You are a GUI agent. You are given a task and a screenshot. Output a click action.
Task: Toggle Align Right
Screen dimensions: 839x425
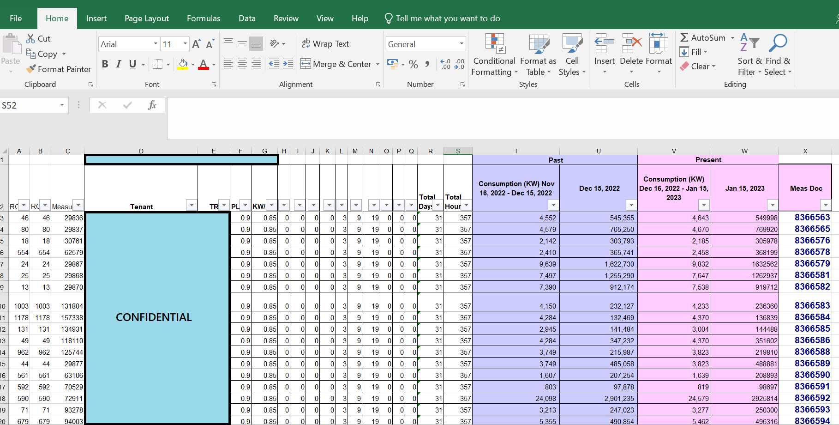pyautogui.click(x=256, y=64)
